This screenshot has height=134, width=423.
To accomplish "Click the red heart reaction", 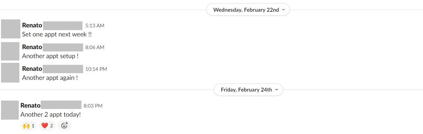I will click(x=47, y=126).
